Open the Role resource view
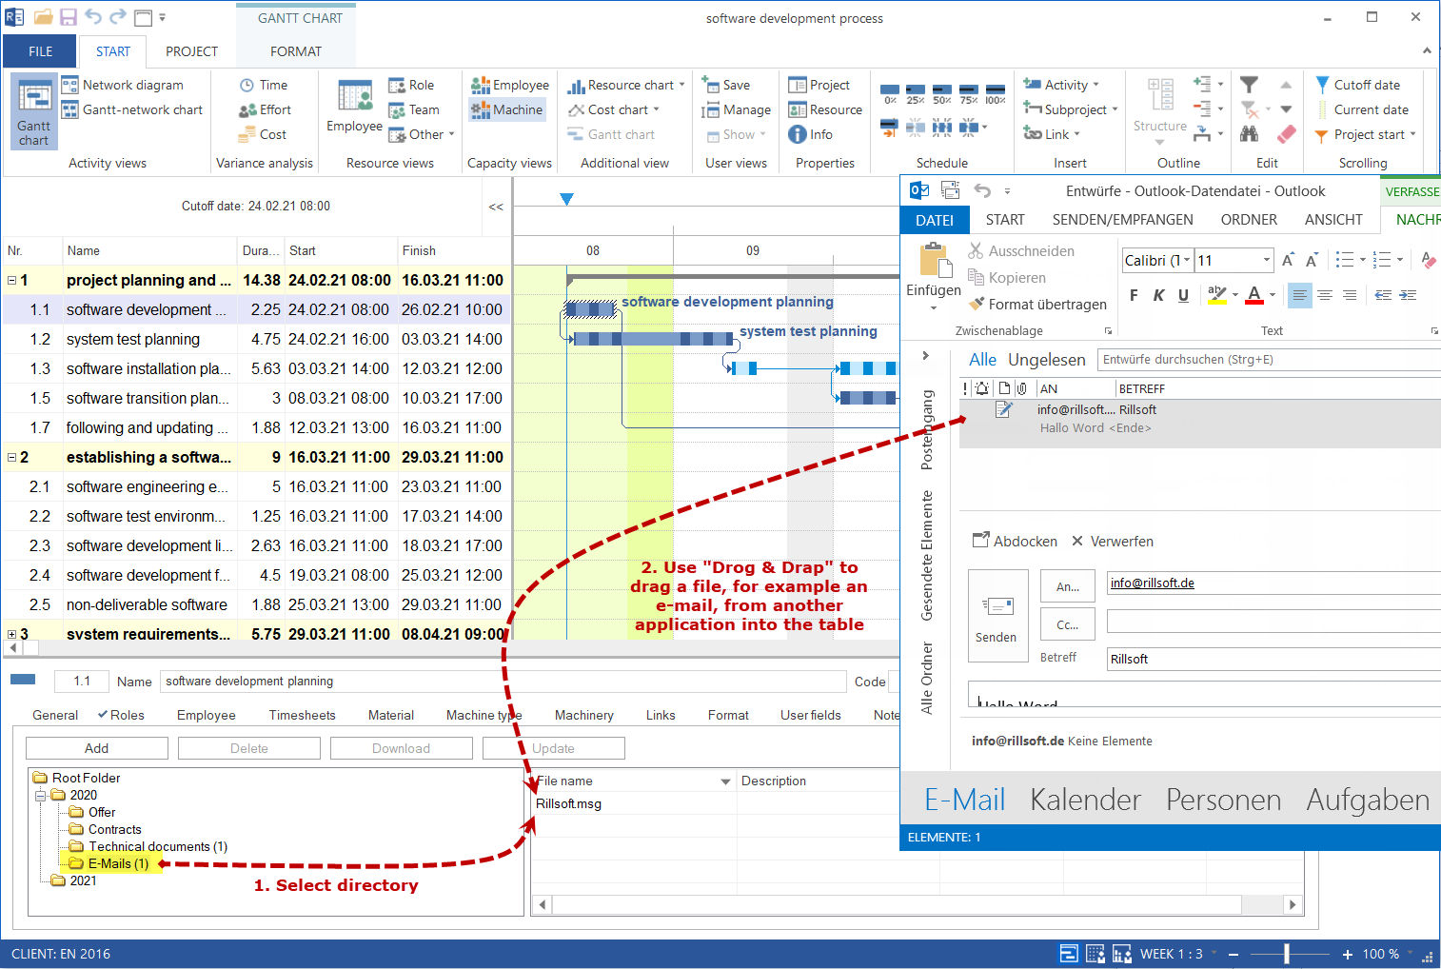 [x=411, y=85]
